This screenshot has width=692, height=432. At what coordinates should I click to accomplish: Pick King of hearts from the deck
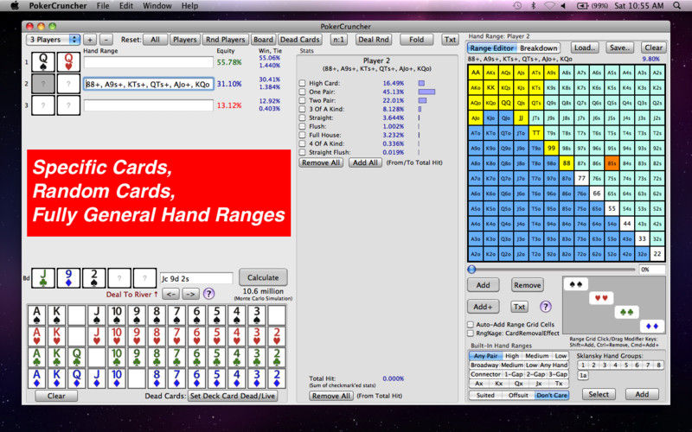[x=56, y=336]
